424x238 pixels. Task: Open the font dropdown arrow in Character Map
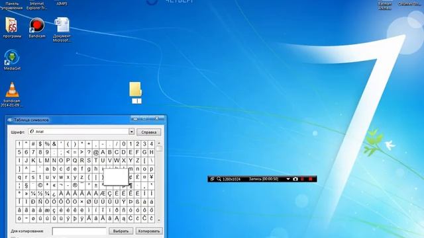tap(131, 132)
